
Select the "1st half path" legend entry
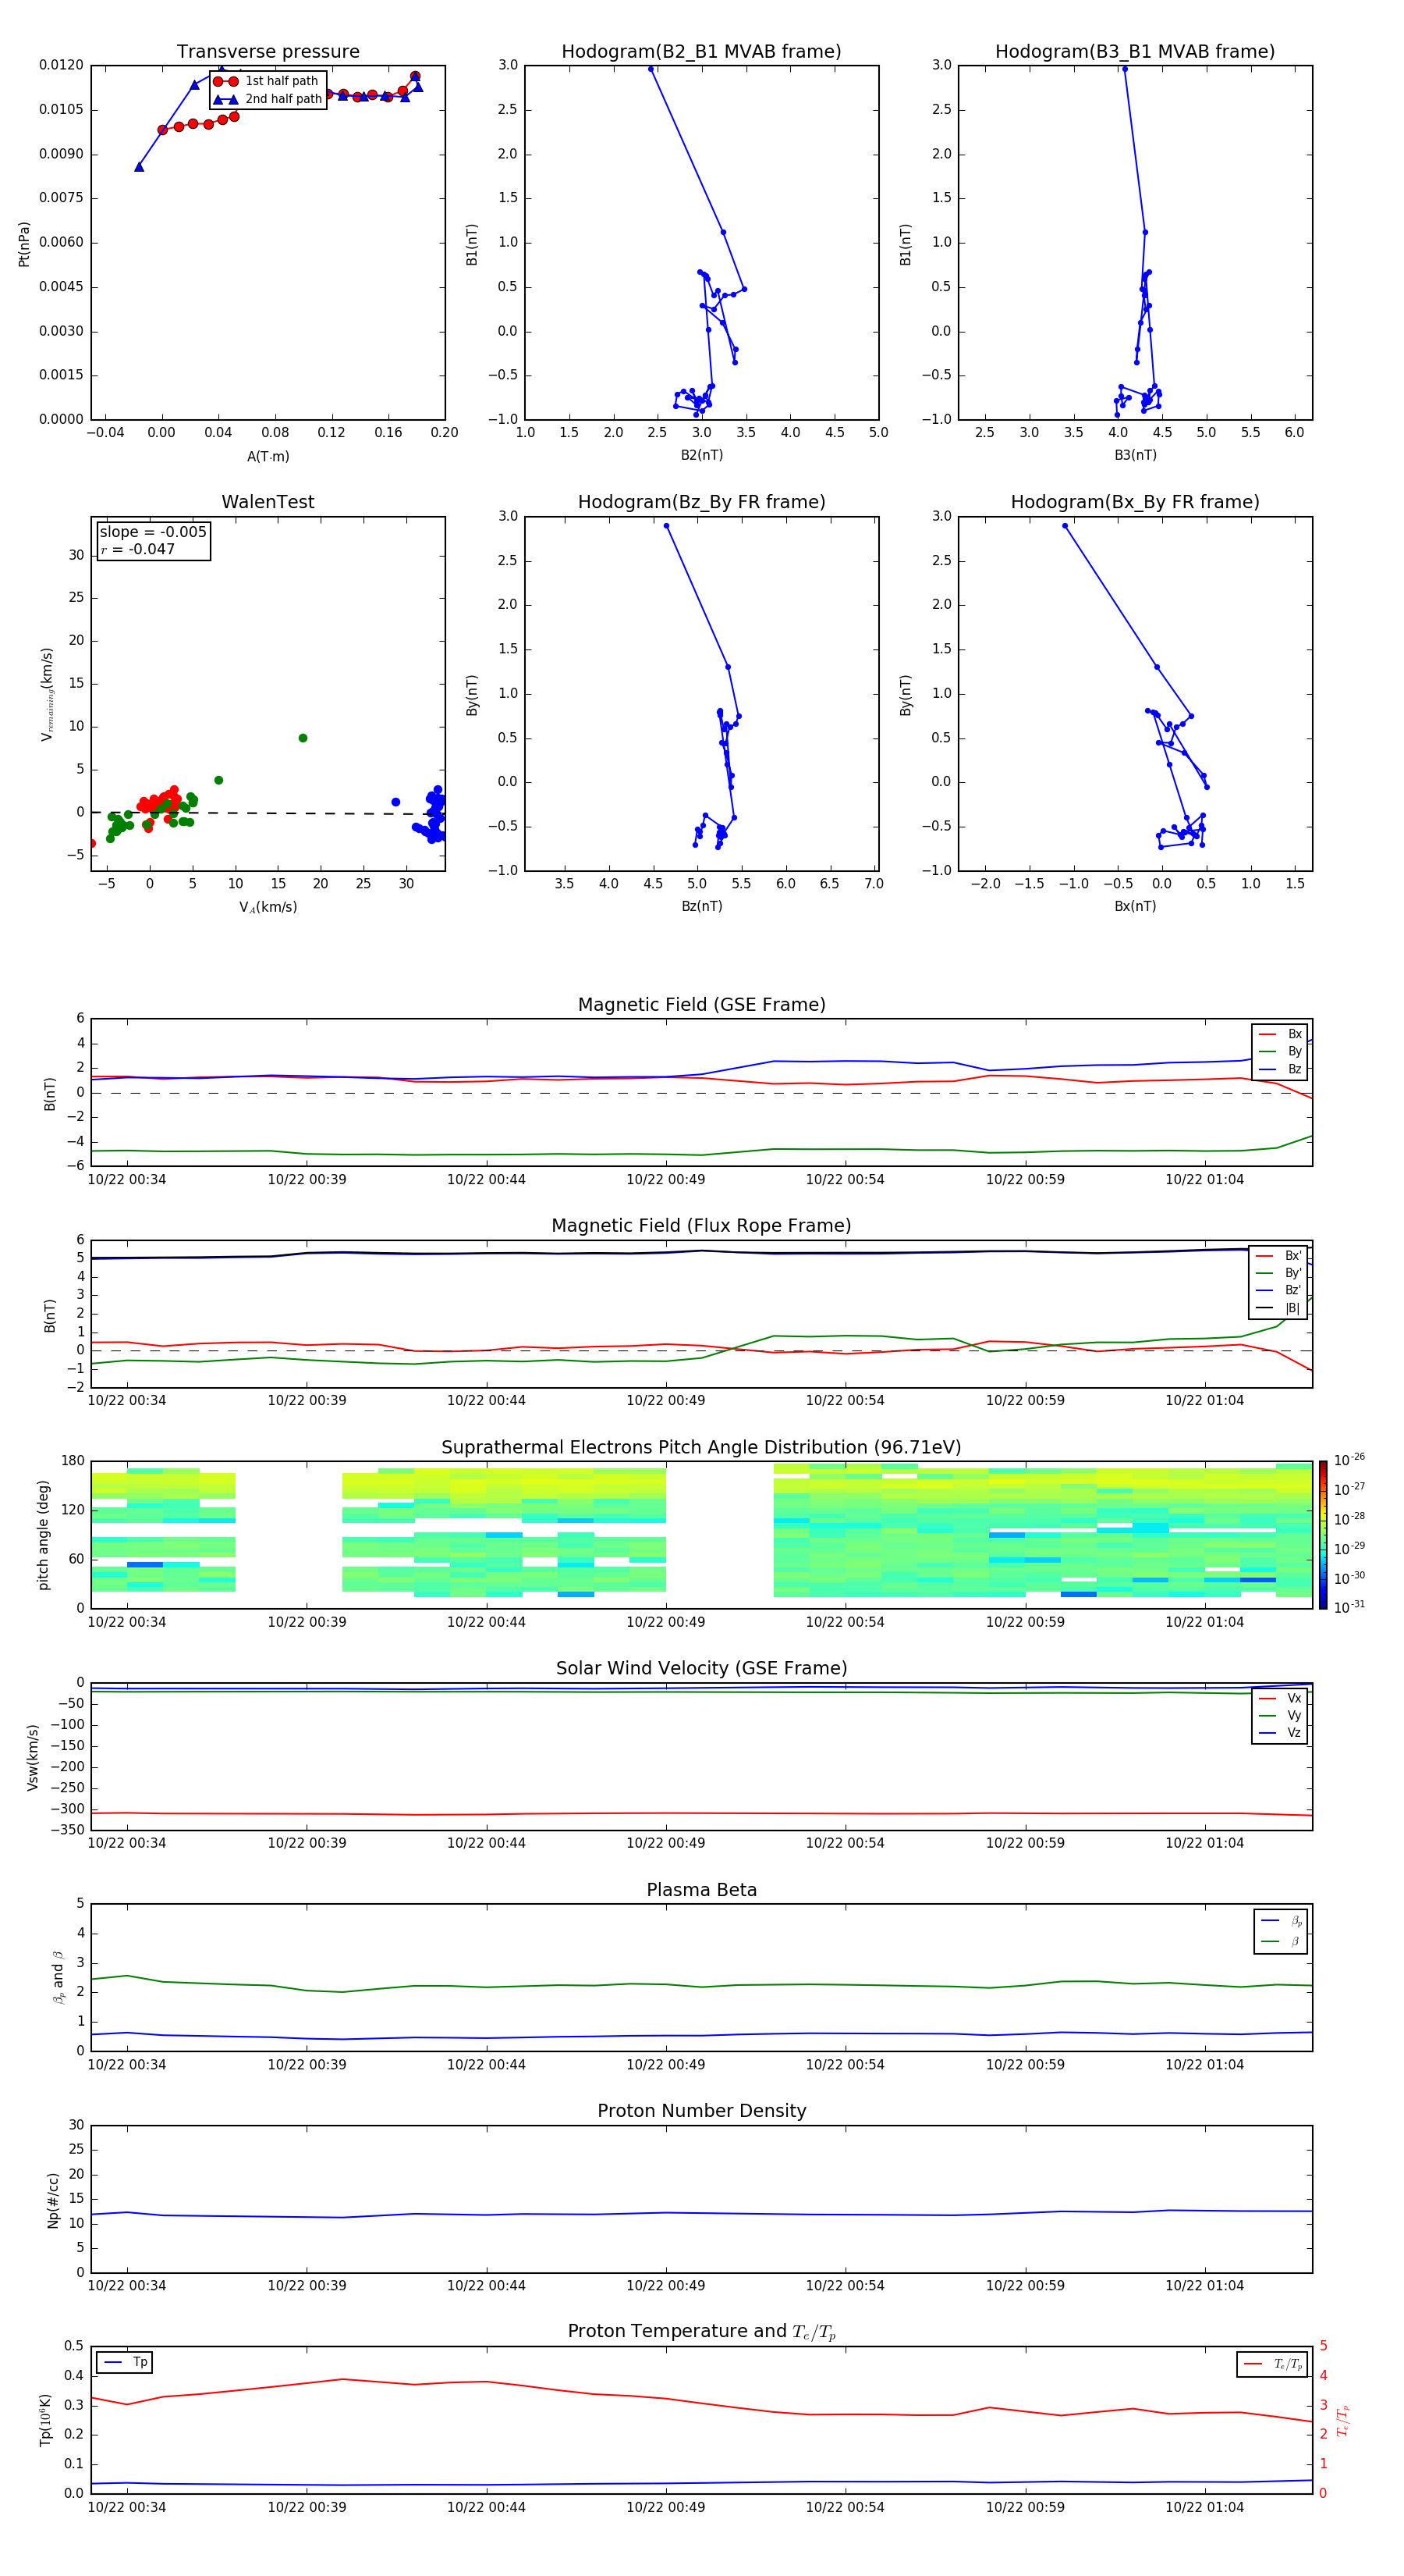click(267, 81)
